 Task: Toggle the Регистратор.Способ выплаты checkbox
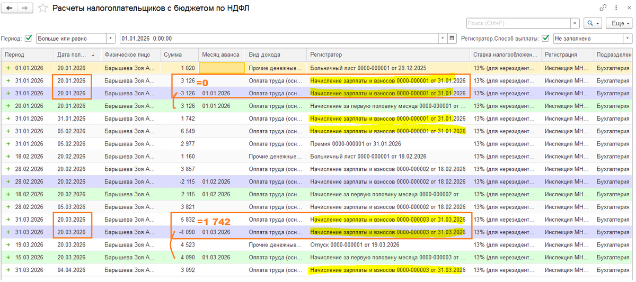(x=545, y=39)
